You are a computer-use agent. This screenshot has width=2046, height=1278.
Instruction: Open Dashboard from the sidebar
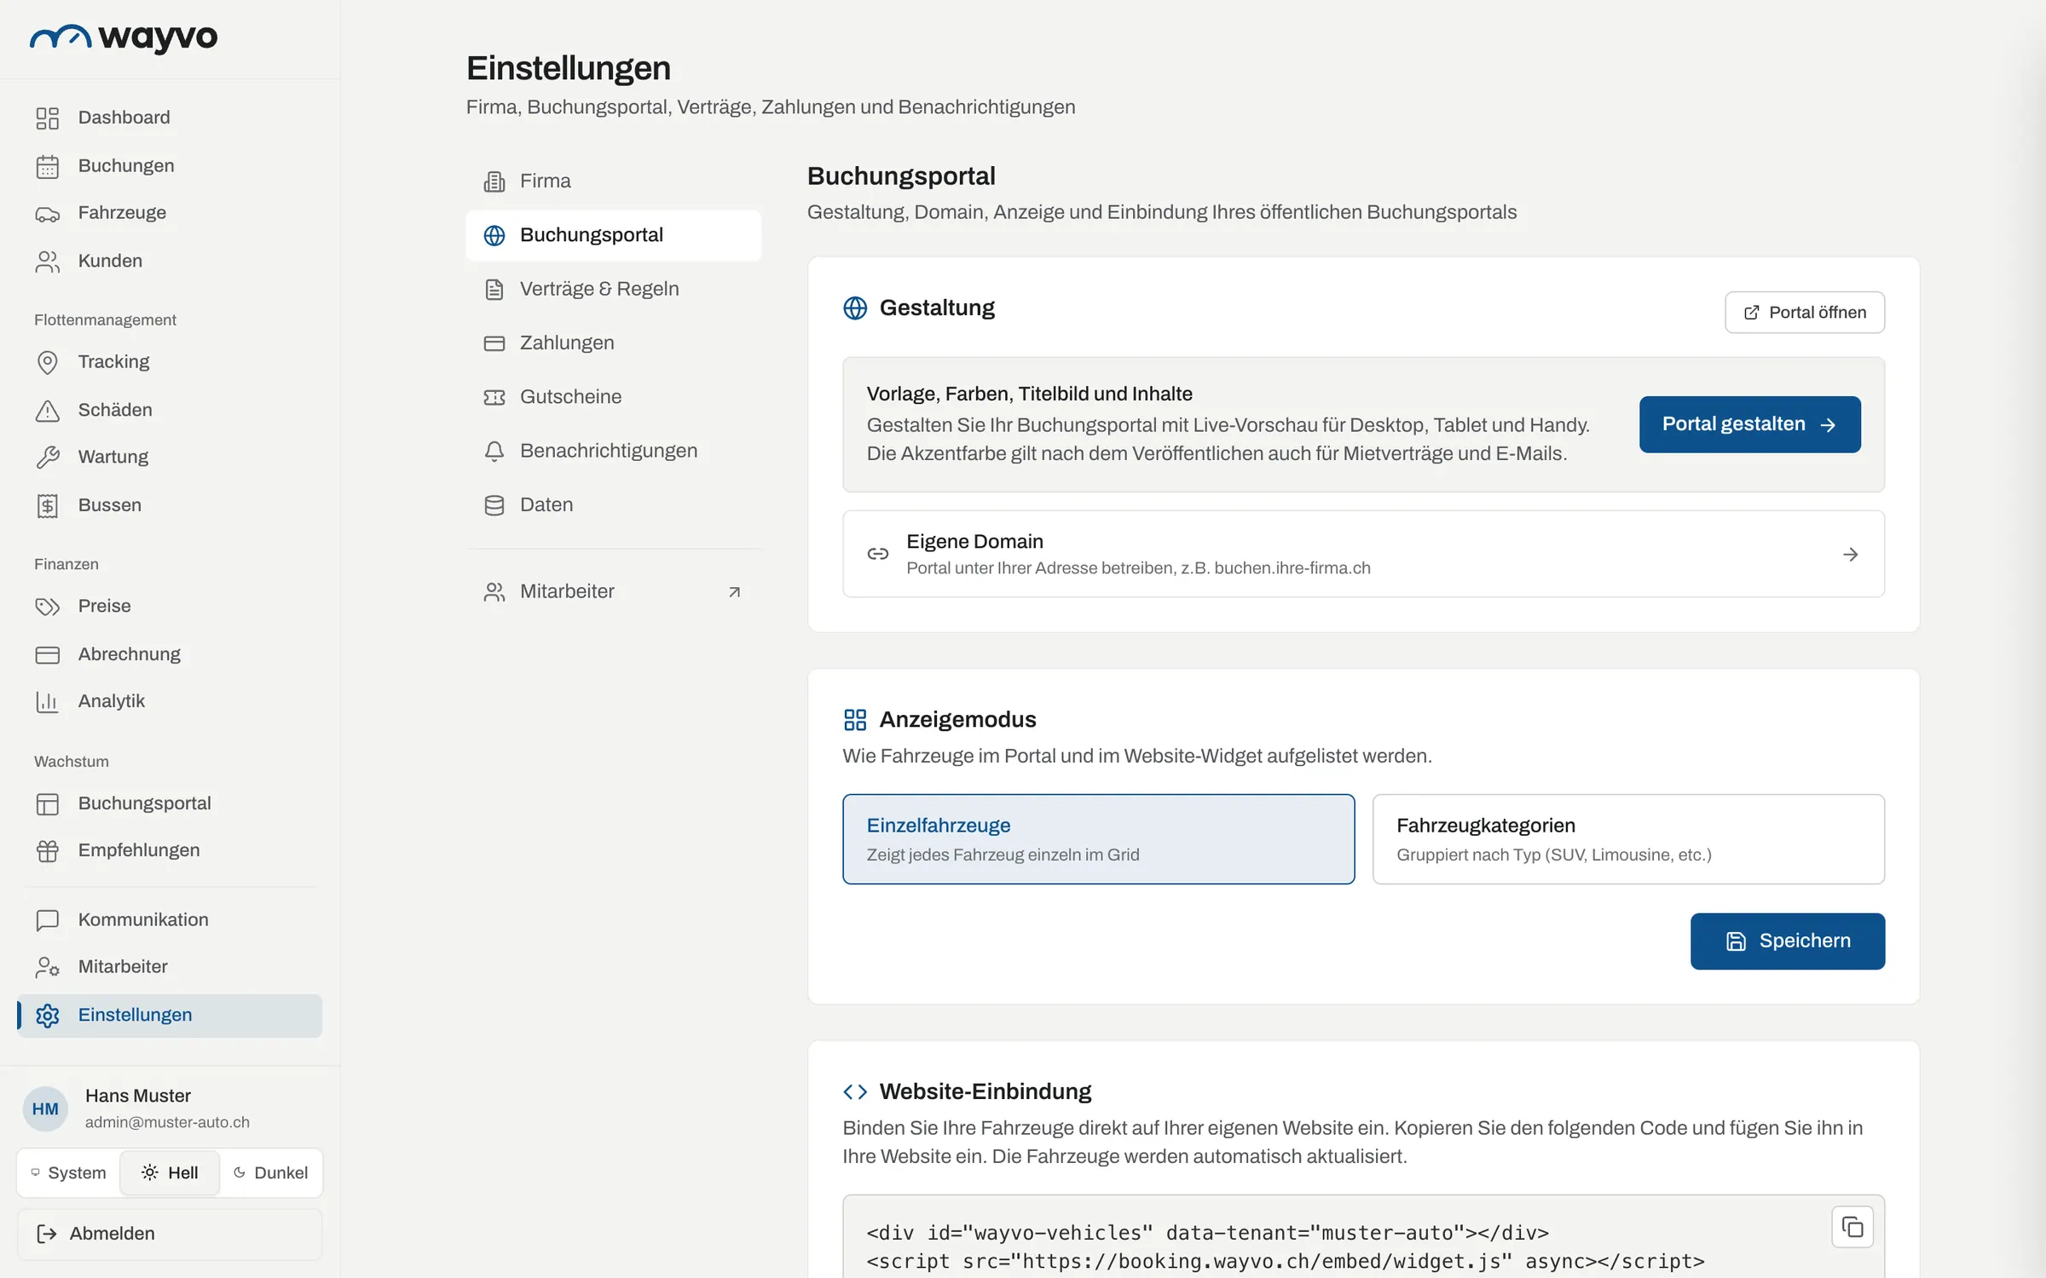[x=170, y=118]
